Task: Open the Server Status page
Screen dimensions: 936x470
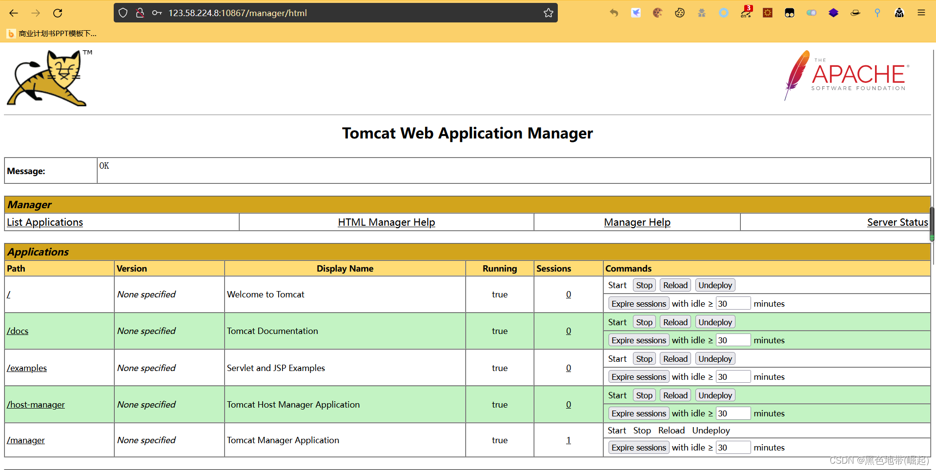Action: tap(897, 222)
